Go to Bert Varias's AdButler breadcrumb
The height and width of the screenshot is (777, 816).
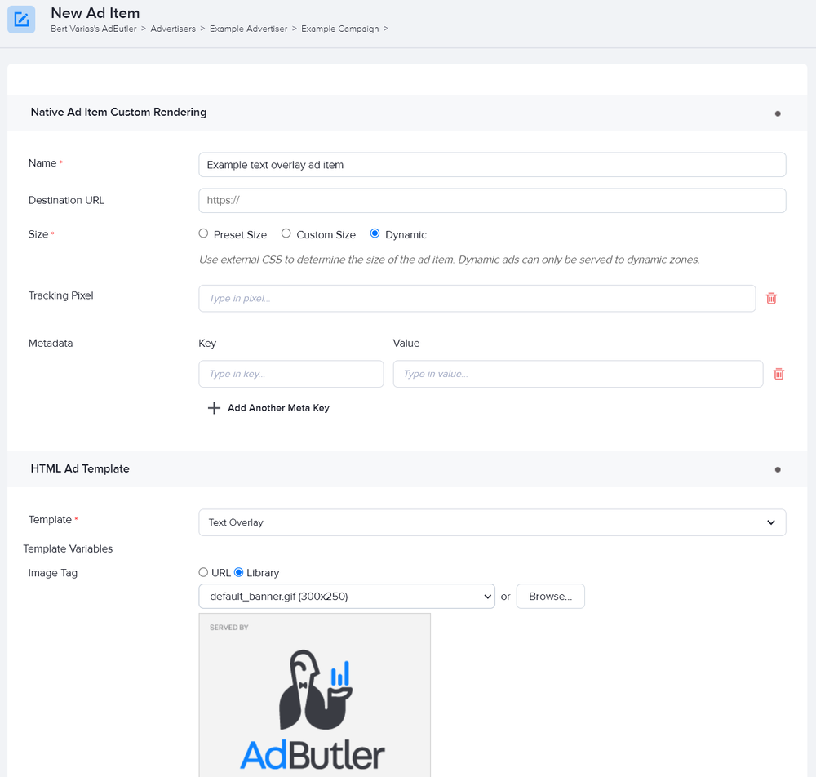tap(94, 29)
